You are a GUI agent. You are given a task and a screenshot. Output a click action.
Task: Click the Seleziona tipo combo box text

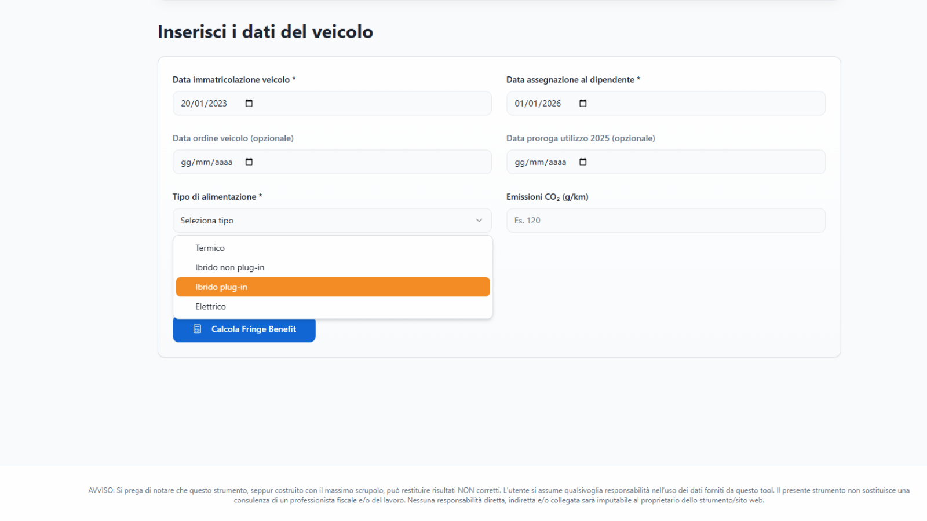coord(207,221)
